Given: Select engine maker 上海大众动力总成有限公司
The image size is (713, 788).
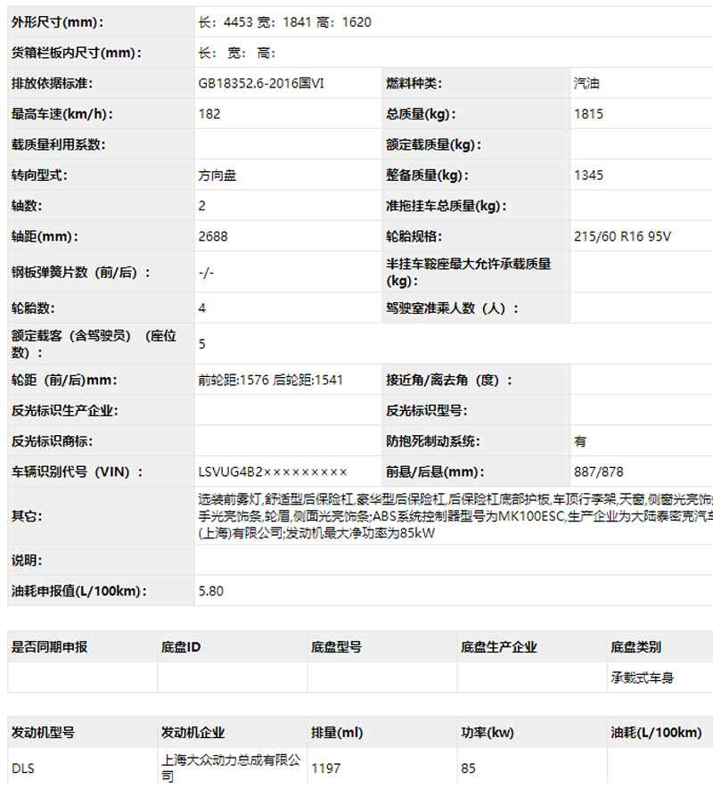Looking at the screenshot, I should pos(231,767).
